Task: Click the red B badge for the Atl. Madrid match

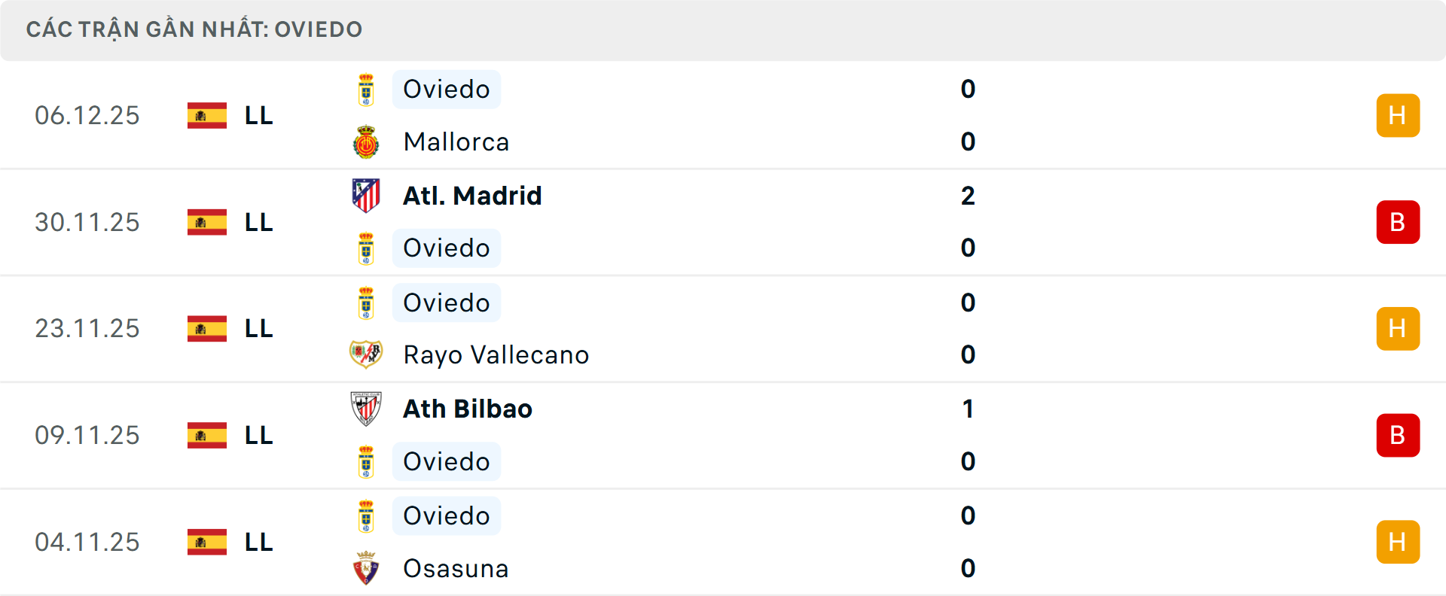Action: [1398, 222]
